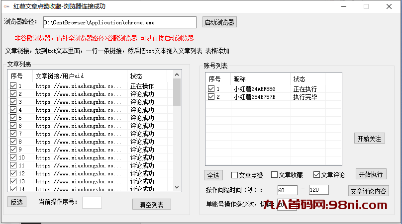The height and width of the screenshot is (224, 402).
Task: Maximize the application window
Action: click(x=366, y=6)
